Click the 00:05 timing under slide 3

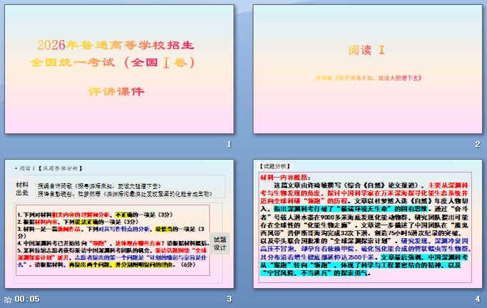(x=27, y=299)
